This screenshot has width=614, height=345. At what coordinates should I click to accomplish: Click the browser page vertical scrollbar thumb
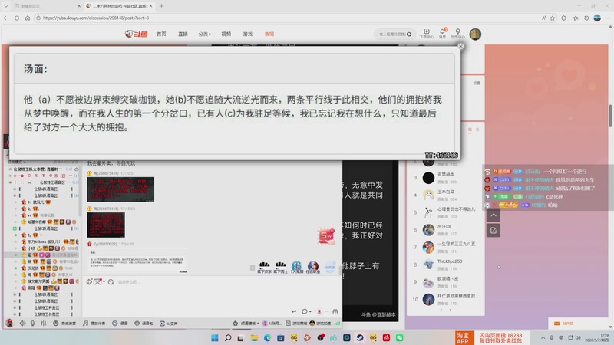coord(610,116)
